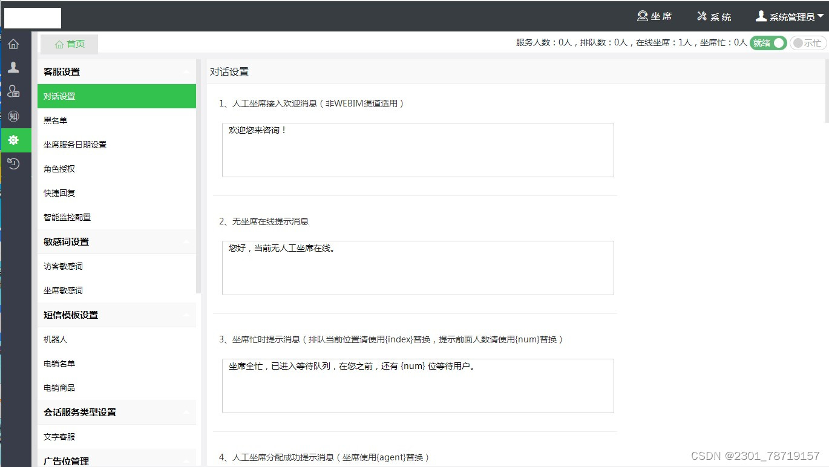Click the 对话设置 panel heading
The width and height of the screenshot is (829, 467).
(229, 71)
